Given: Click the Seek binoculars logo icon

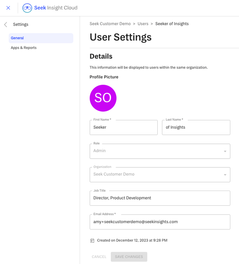Looking at the screenshot, I should click(x=27, y=8).
